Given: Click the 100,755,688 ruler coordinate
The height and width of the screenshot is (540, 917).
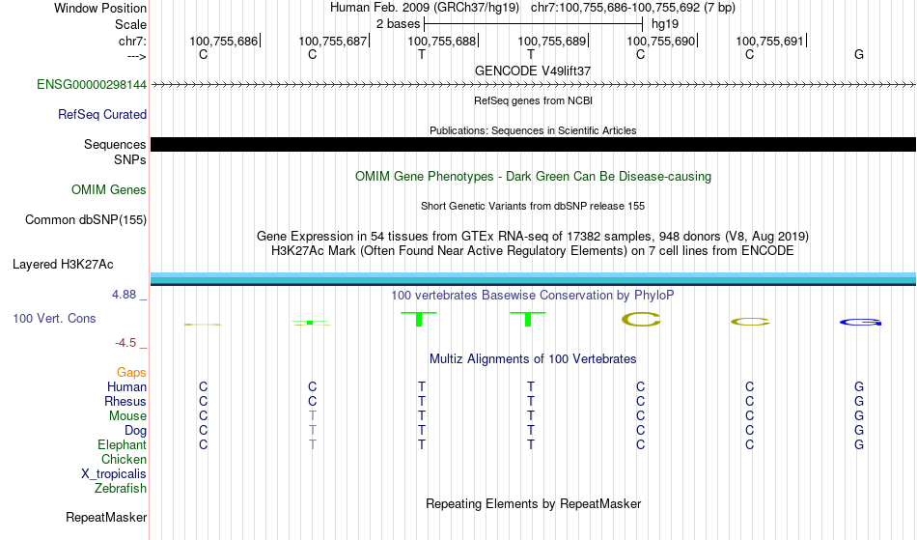Looking at the screenshot, I should pos(441,41).
